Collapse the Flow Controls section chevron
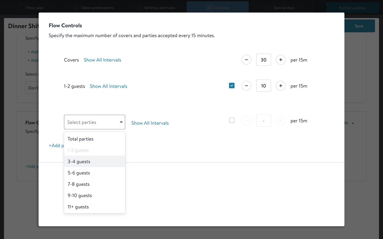Viewport: 383px width, 239px height. (353, 123)
